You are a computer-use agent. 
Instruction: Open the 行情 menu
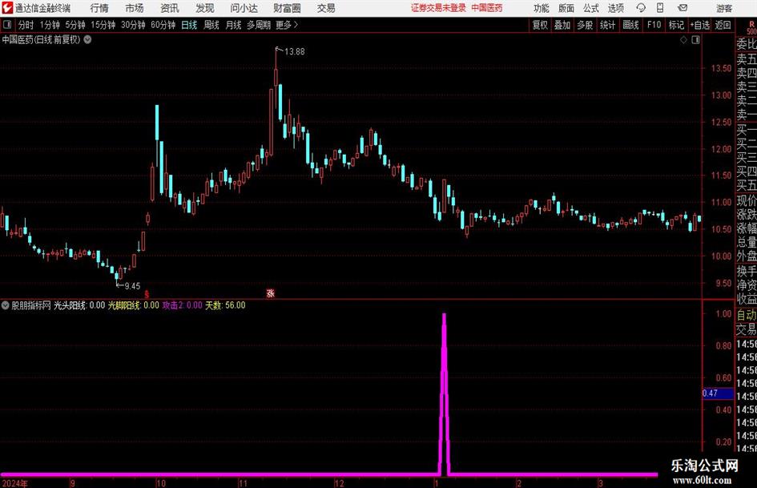tap(99, 8)
